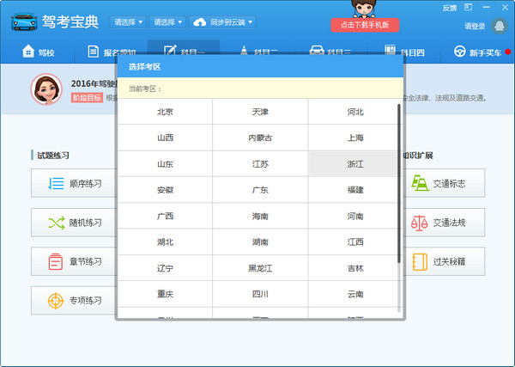Open 过关秘籍 notebook icon

pyautogui.click(x=420, y=262)
